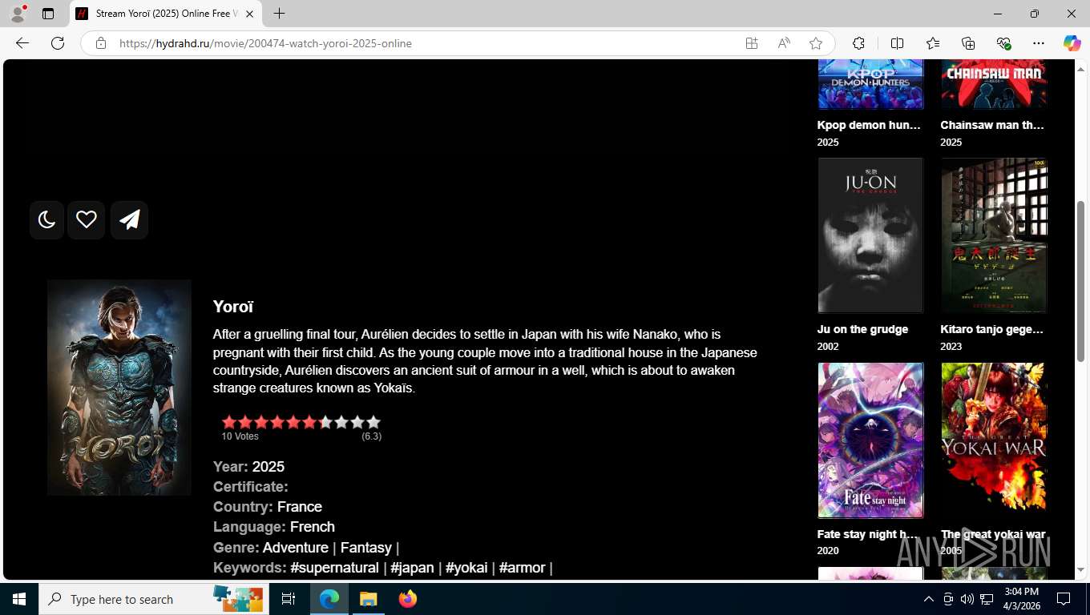Open browser Favorites list
Image resolution: width=1090 pixels, height=615 pixels.
[933, 43]
